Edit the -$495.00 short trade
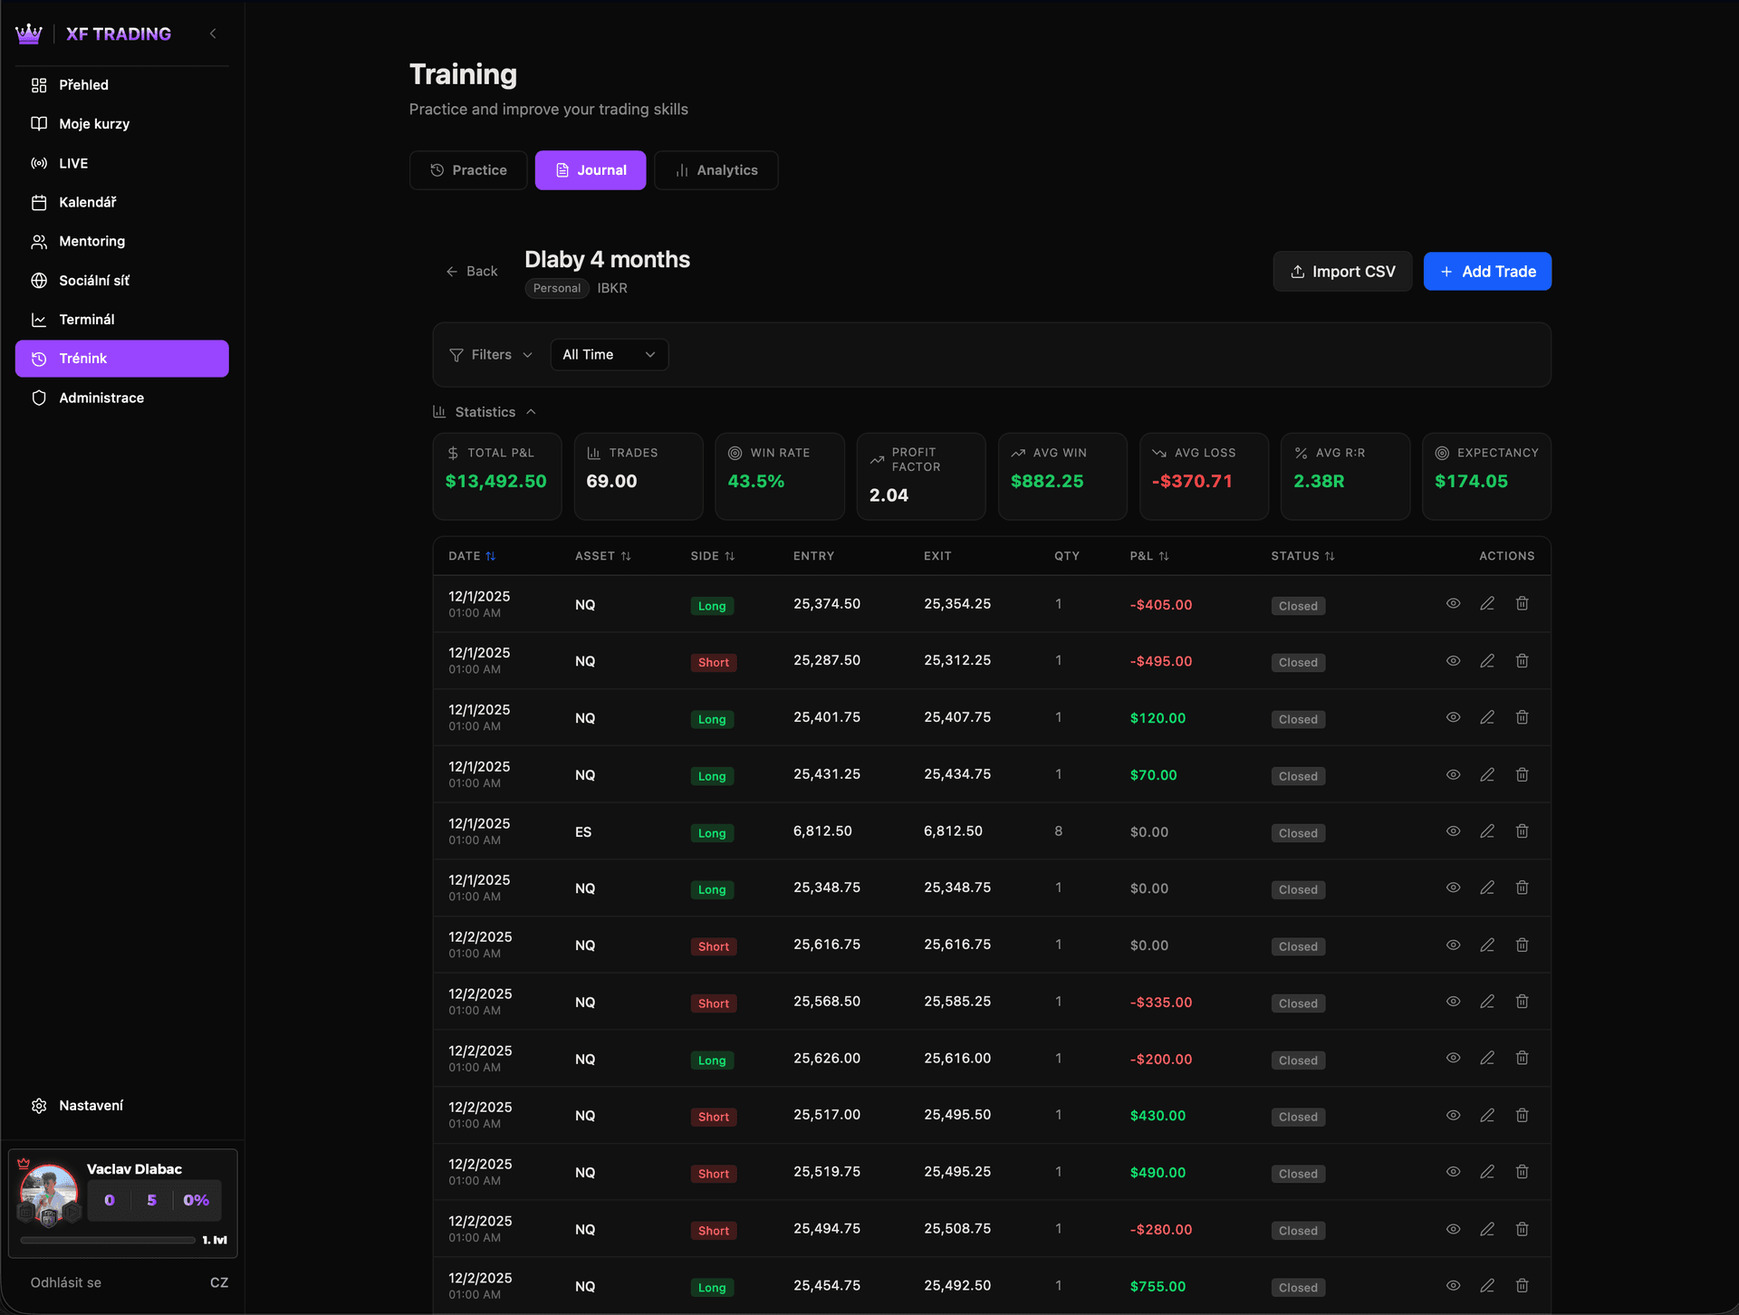 click(x=1487, y=661)
